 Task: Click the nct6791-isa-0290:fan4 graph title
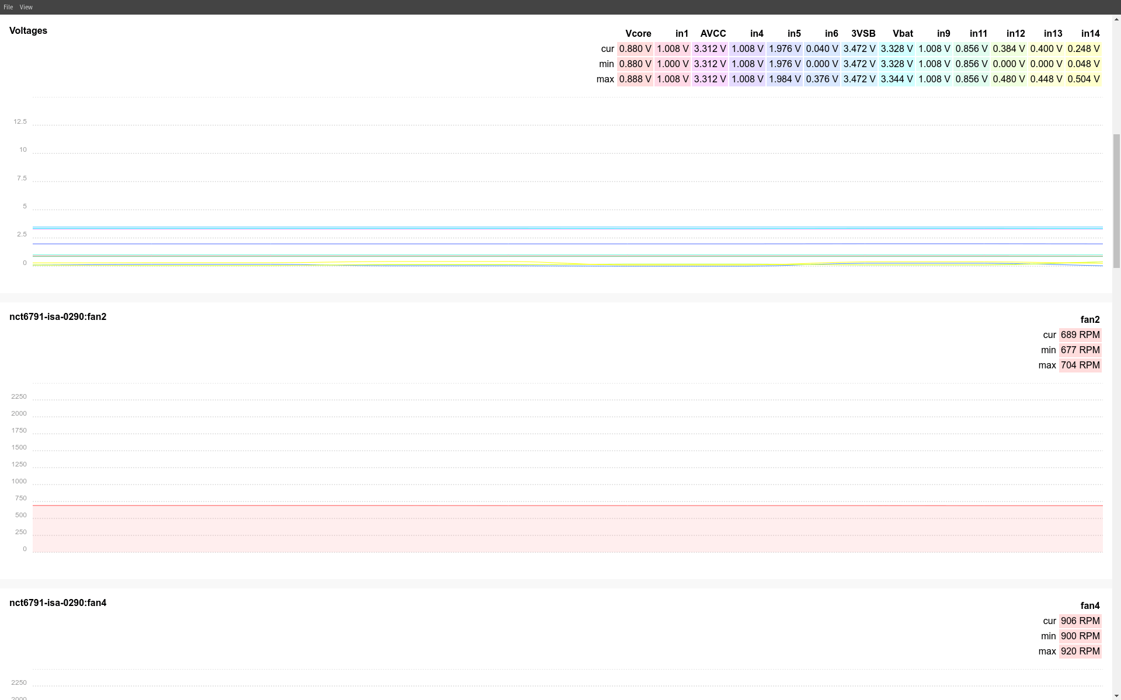click(58, 603)
